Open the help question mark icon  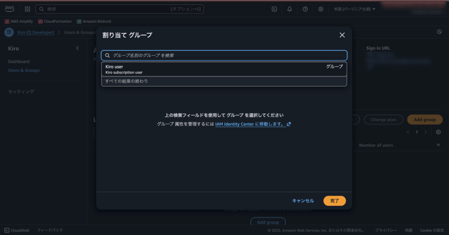coord(305,9)
